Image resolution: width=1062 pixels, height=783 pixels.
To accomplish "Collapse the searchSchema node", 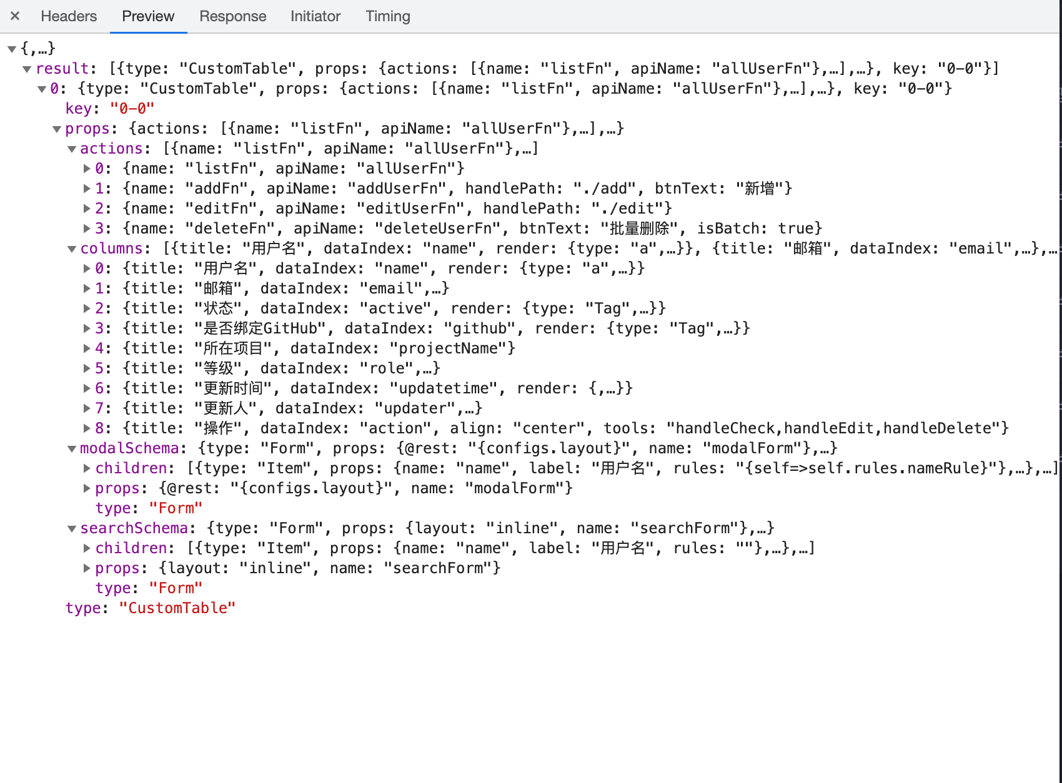I will [x=72, y=528].
